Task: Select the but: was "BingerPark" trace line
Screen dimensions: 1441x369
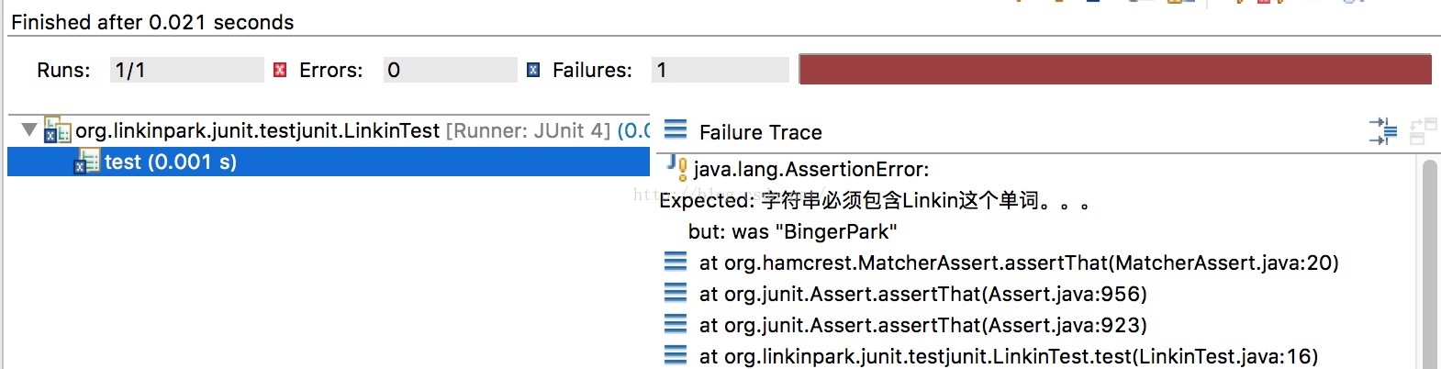Action: (x=792, y=231)
